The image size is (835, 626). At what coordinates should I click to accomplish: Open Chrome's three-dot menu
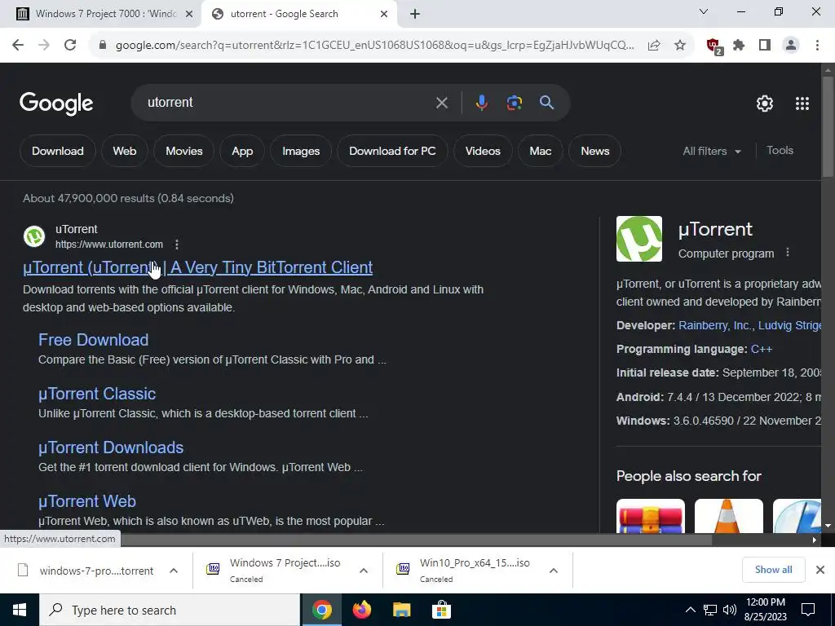[817, 46]
